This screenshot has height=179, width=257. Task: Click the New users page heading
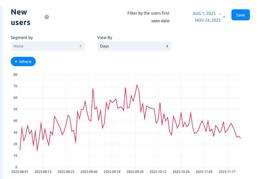pos(21,17)
